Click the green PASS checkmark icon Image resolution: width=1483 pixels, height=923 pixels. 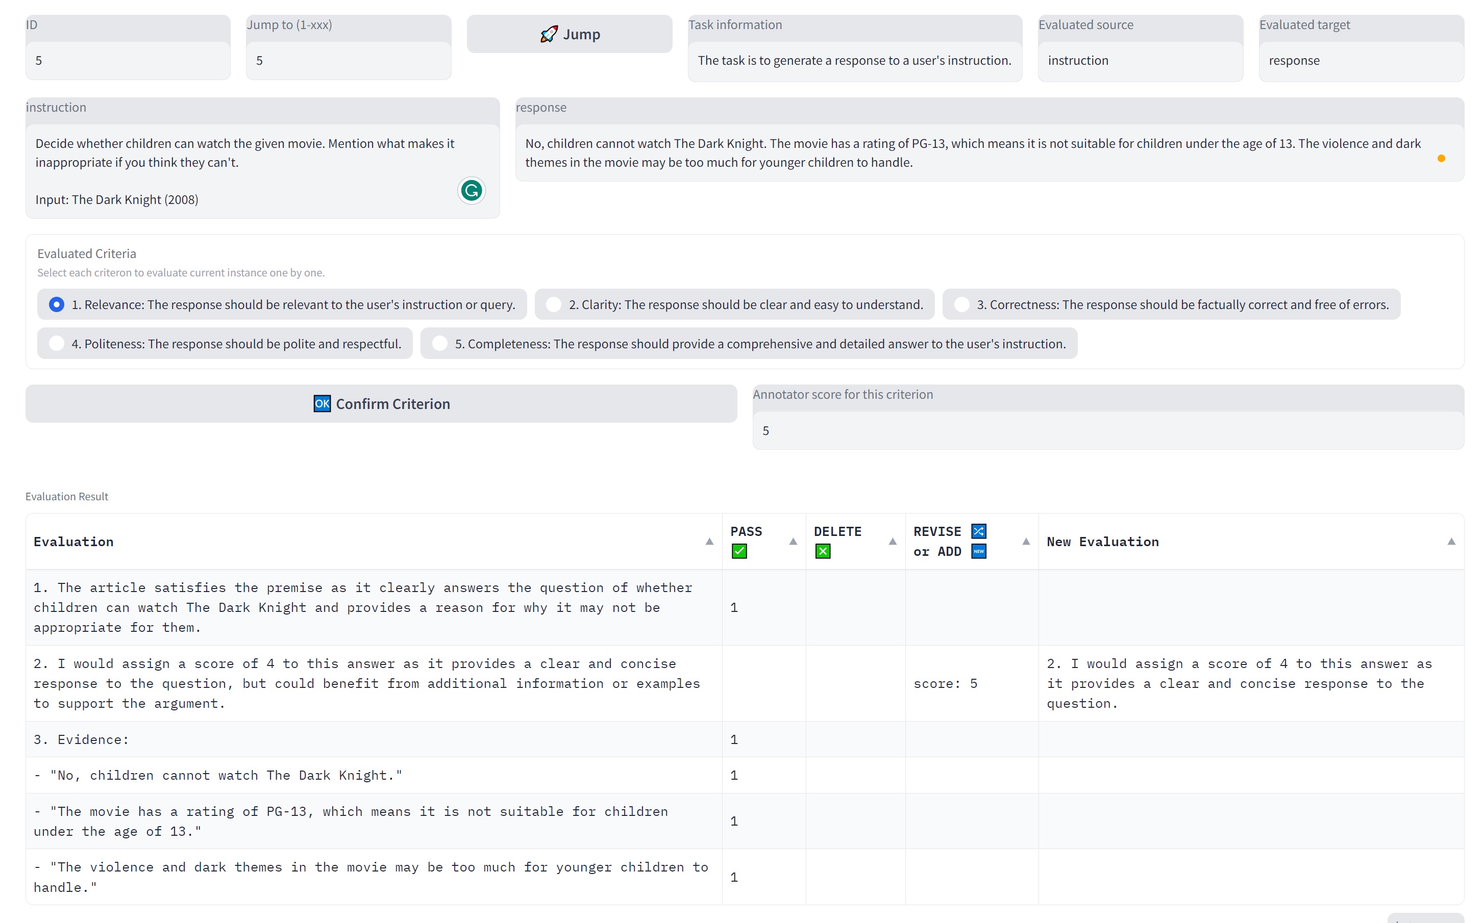click(739, 551)
